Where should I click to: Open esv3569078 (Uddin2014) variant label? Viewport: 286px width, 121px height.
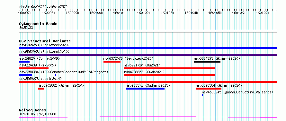(x=40, y=79)
